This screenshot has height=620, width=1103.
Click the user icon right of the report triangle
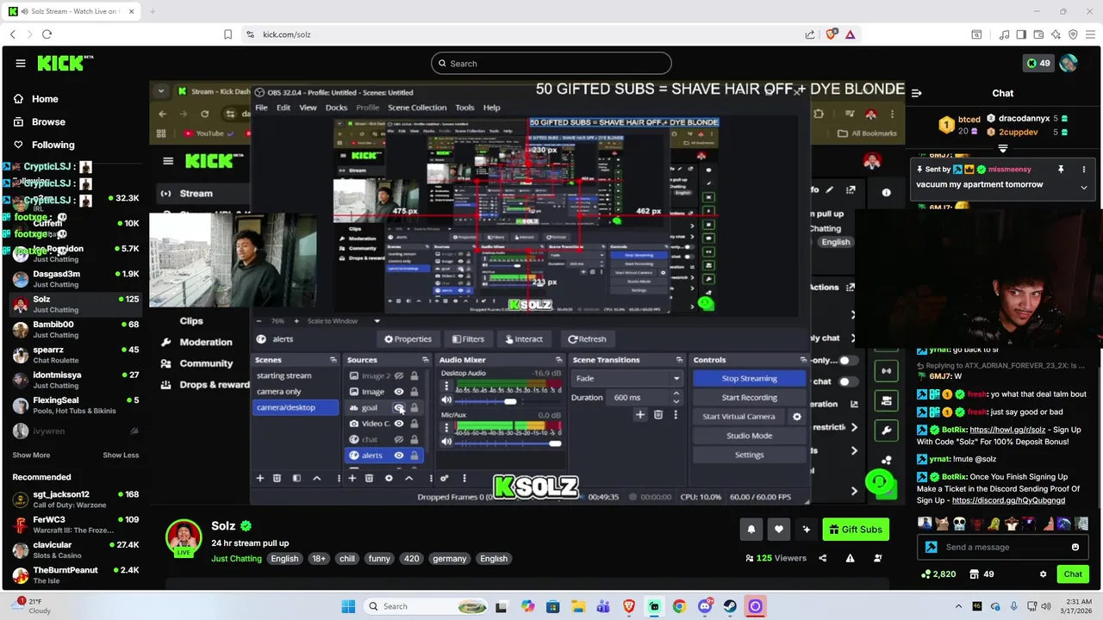878,558
